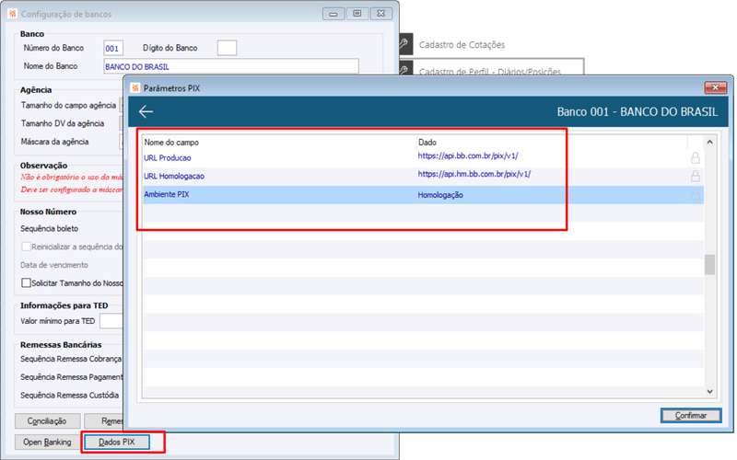Click the Nome do campo column header

[280, 142]
